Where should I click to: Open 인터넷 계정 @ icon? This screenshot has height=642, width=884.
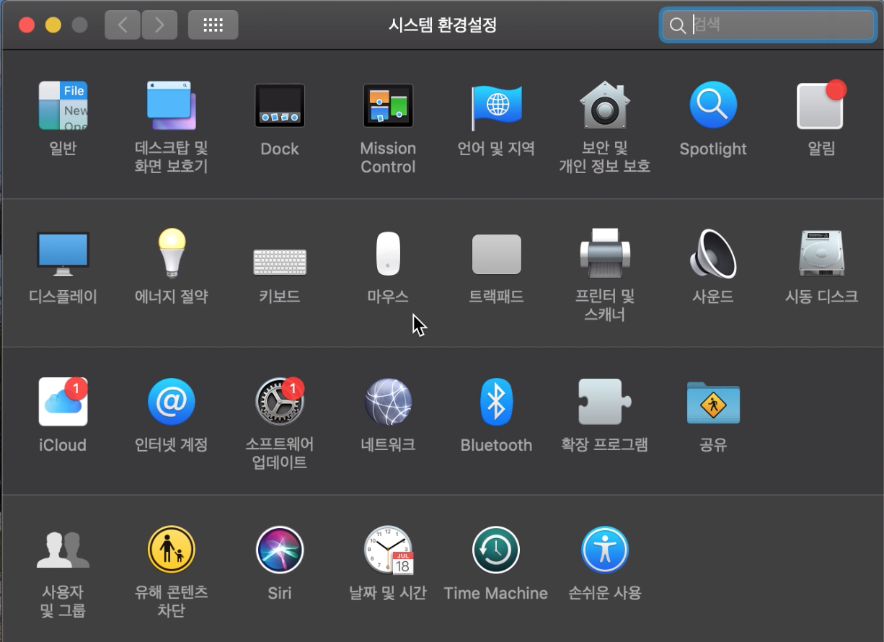pyautogui.click(x=172, y=402)
